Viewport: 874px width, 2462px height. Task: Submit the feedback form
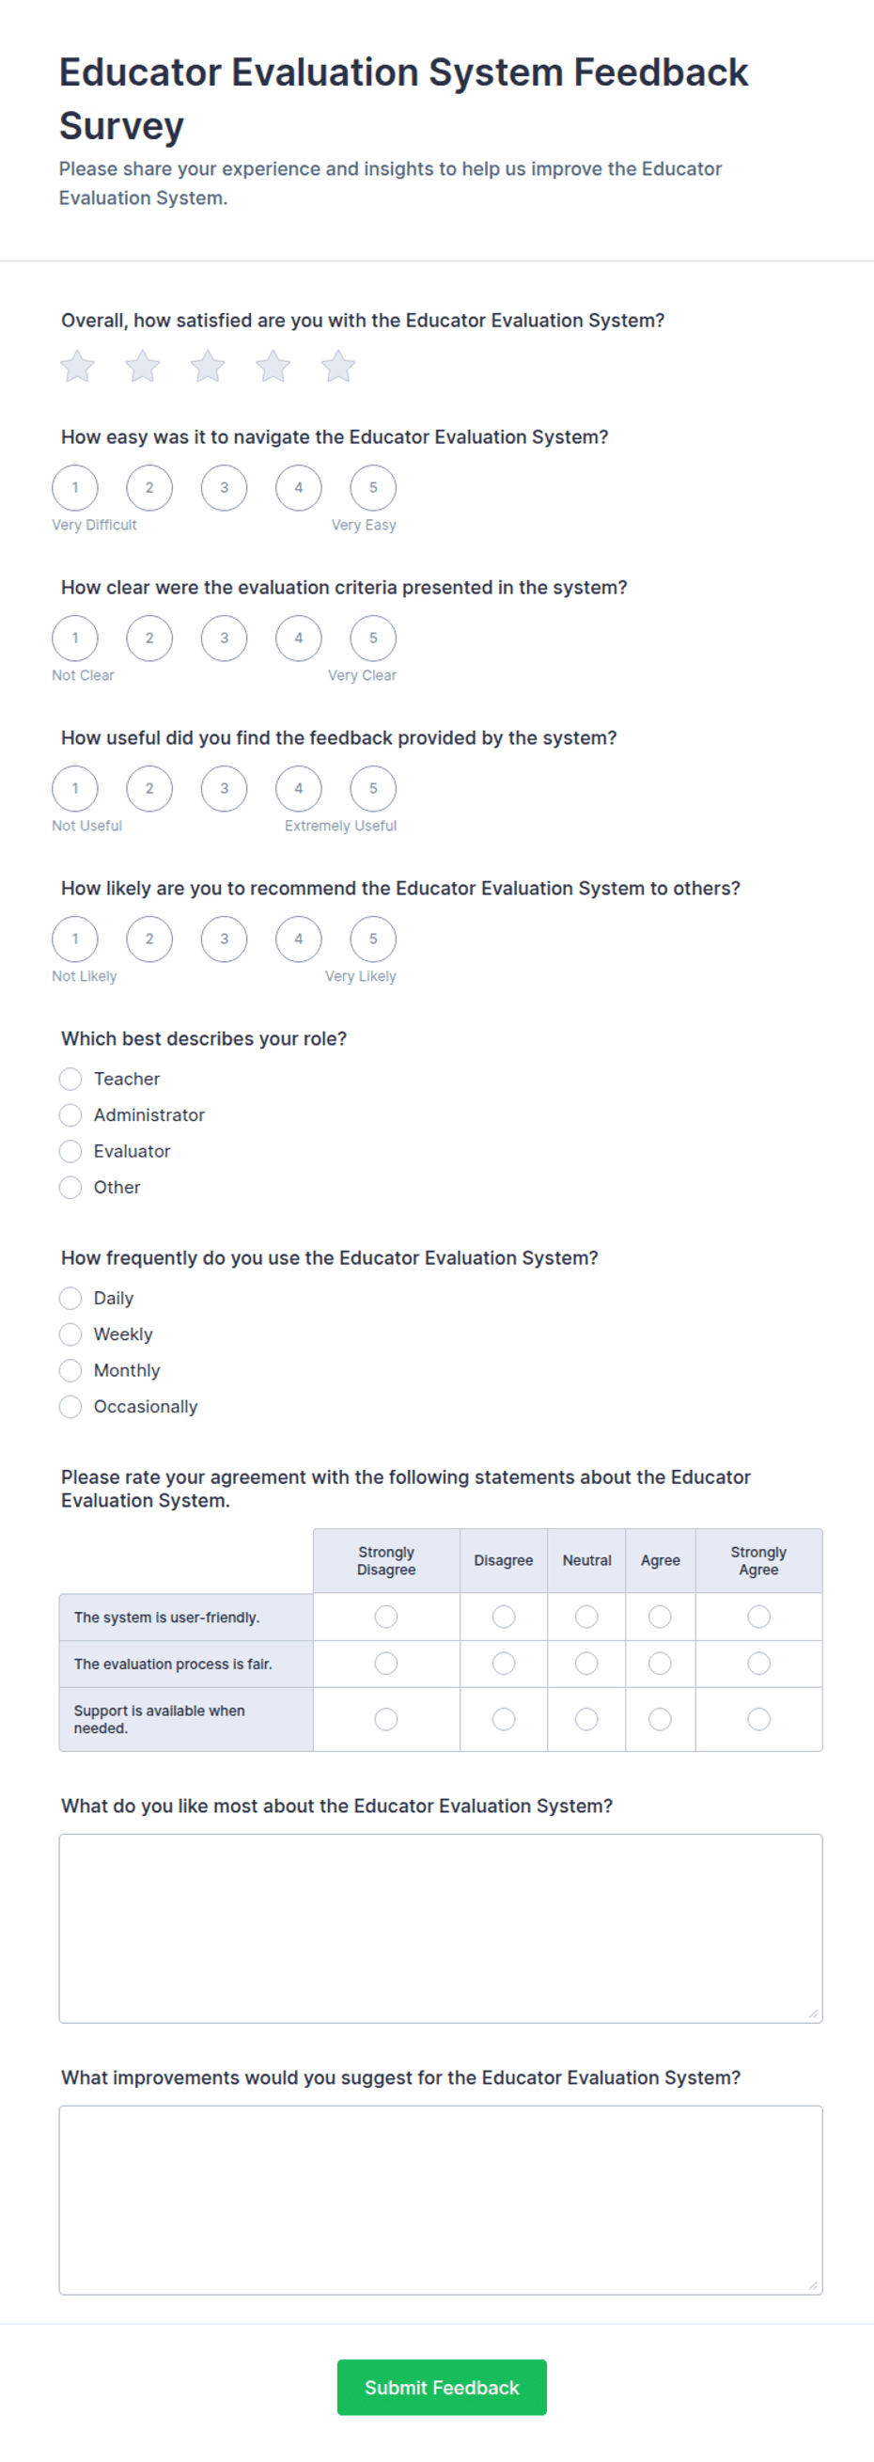tap(443, 2387)
